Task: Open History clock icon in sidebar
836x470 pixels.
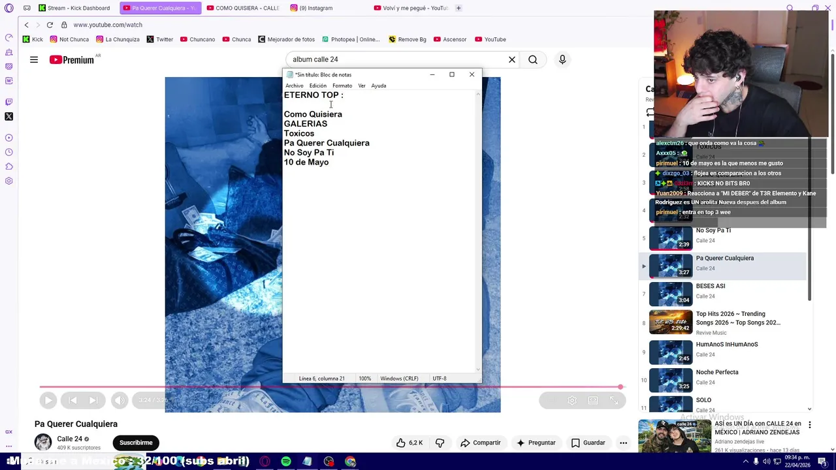Action: click(9, 152)
